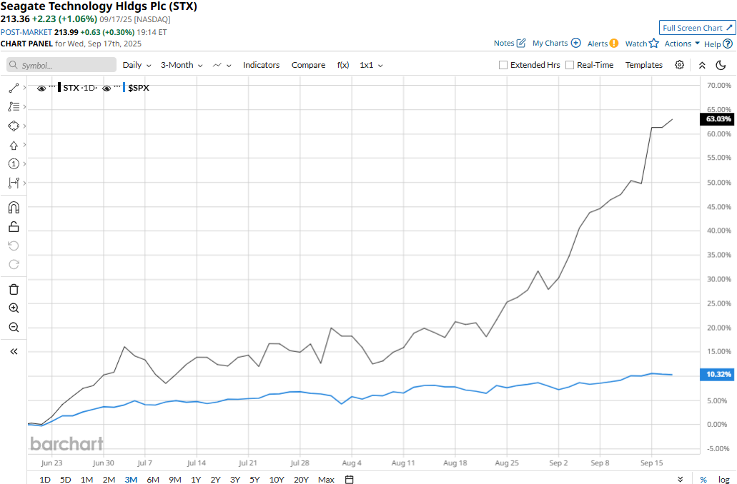Select the 1M time range

[x=86, y=479]
